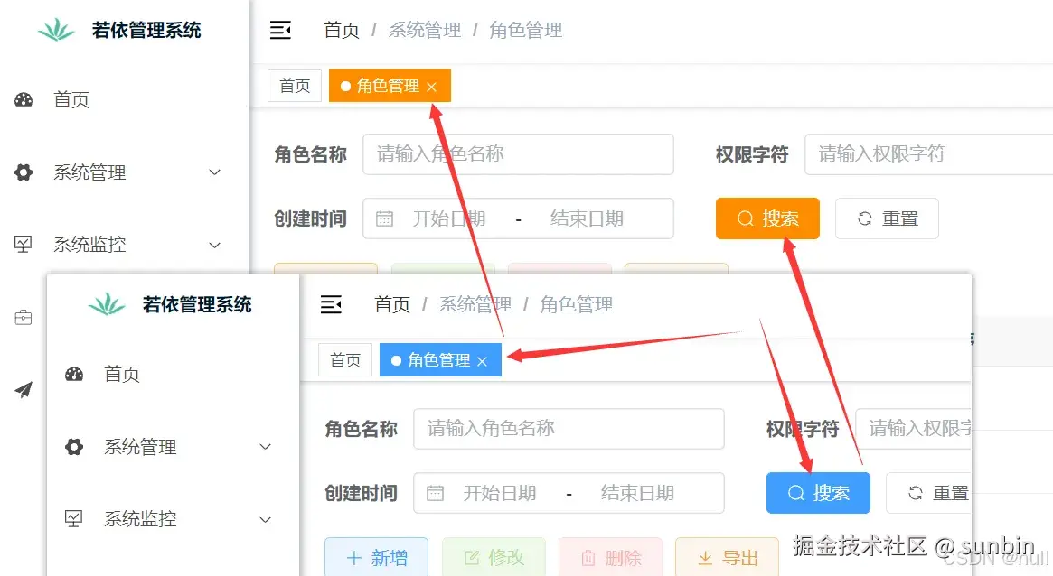Click the monitor icon for 系统监控 in back sidebar
Image resolution: width=1053 pixels, height=576 pixels.
click(x=24, y=244)
